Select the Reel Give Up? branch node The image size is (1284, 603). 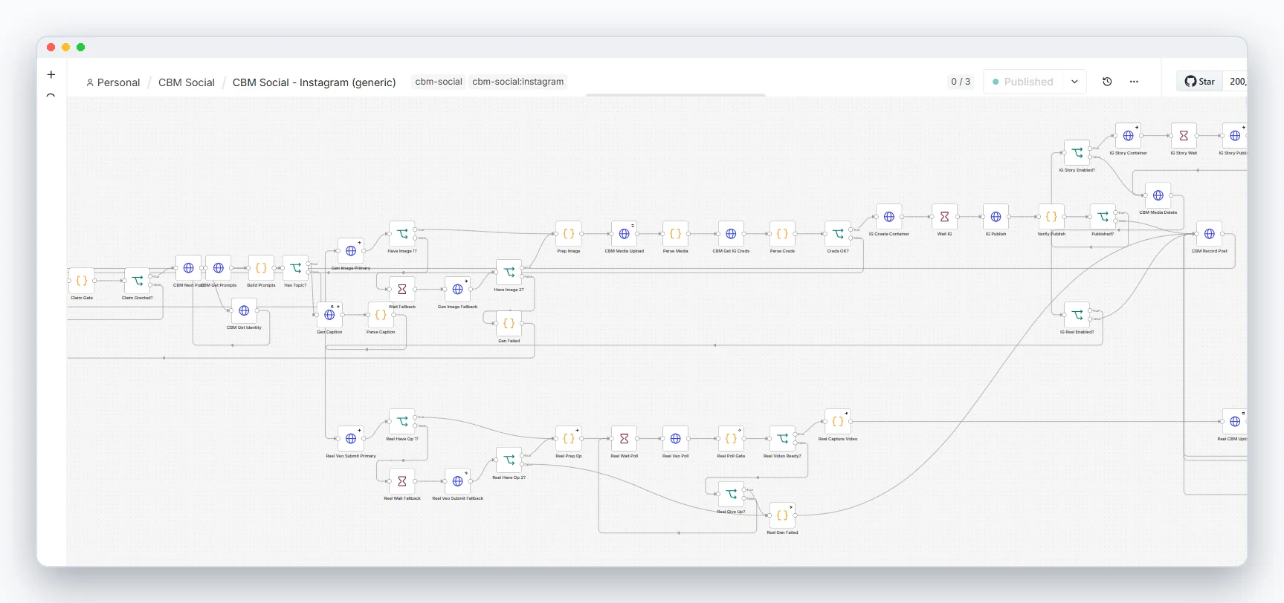[731, 494]
